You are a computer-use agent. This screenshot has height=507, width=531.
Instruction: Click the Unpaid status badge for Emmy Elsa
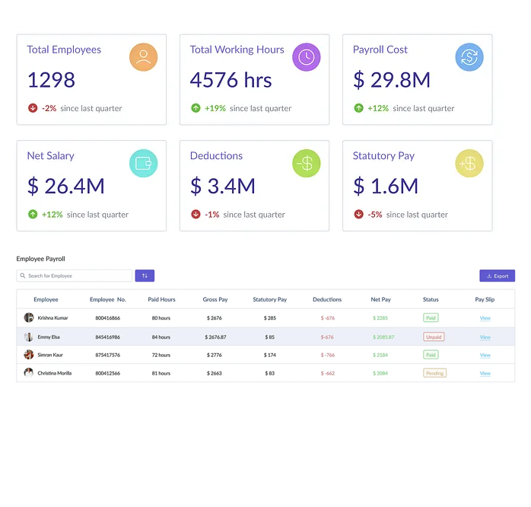coord(434,337)
